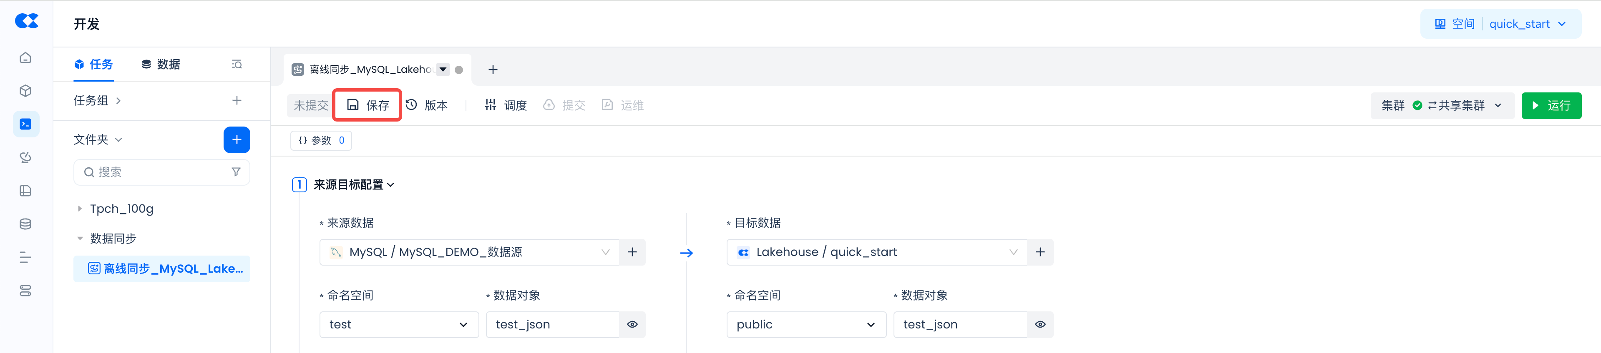Click the blue plus button beside 文件夹
Image resolution: width=1601 pixels, height=353 pixels.
[x=236, y=139]
